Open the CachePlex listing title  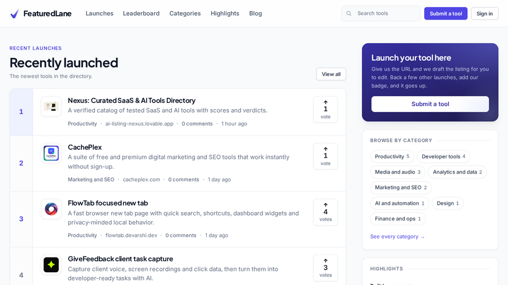(85, 147)
